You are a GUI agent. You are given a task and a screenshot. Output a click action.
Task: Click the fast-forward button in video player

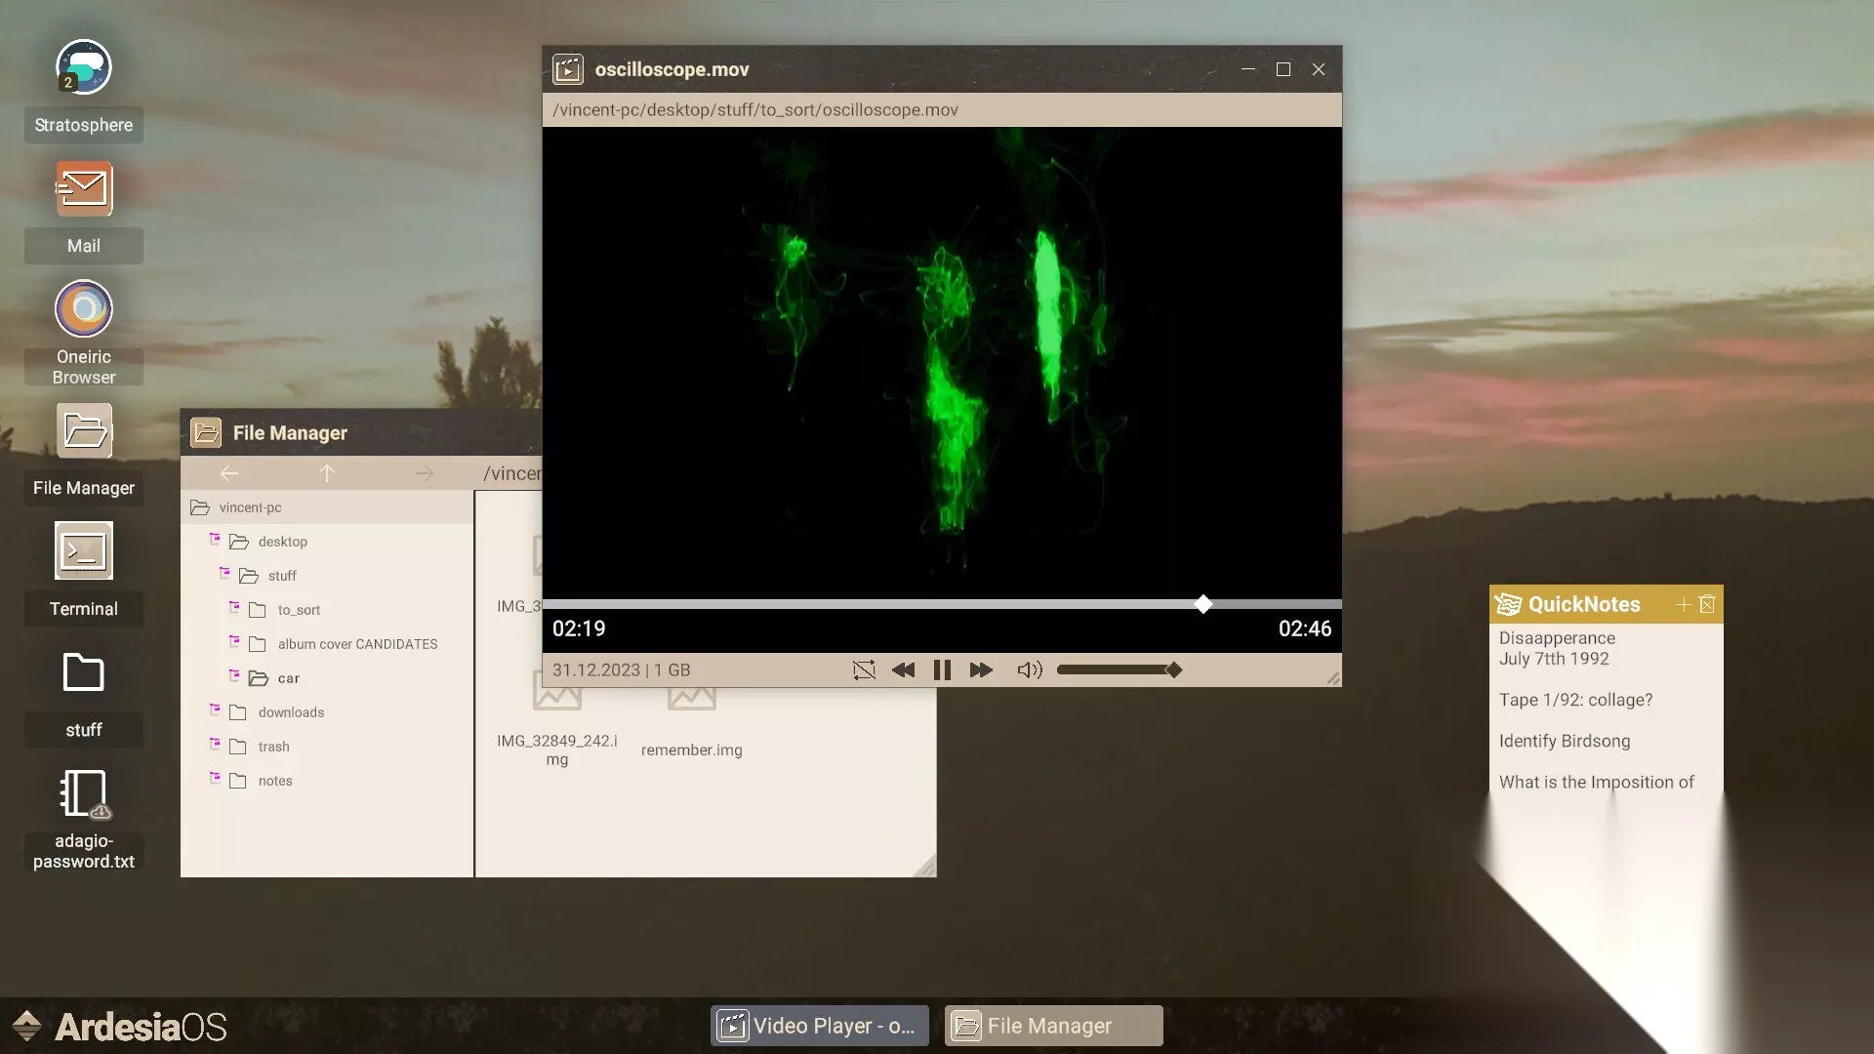coord(981,670)
